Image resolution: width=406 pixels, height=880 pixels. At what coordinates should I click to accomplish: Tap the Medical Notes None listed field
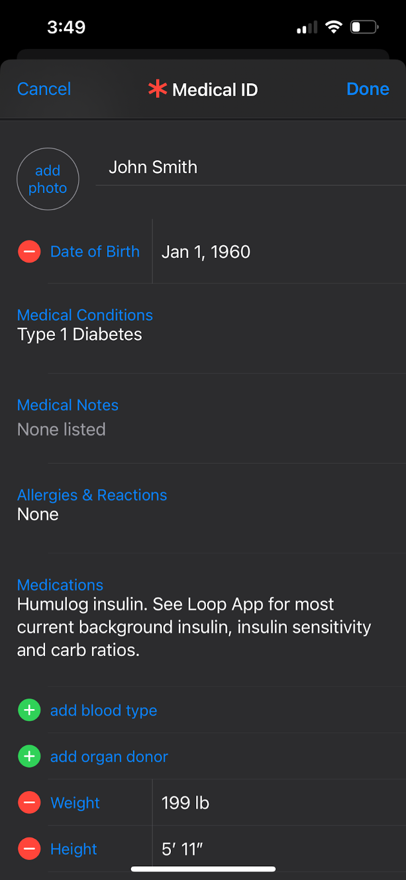(62, 429)
